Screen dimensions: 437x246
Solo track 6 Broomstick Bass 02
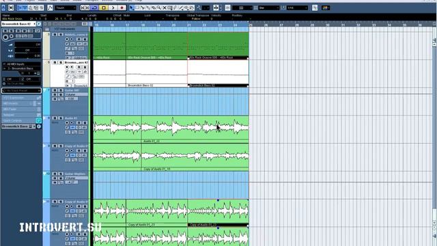tap(60, 62)
